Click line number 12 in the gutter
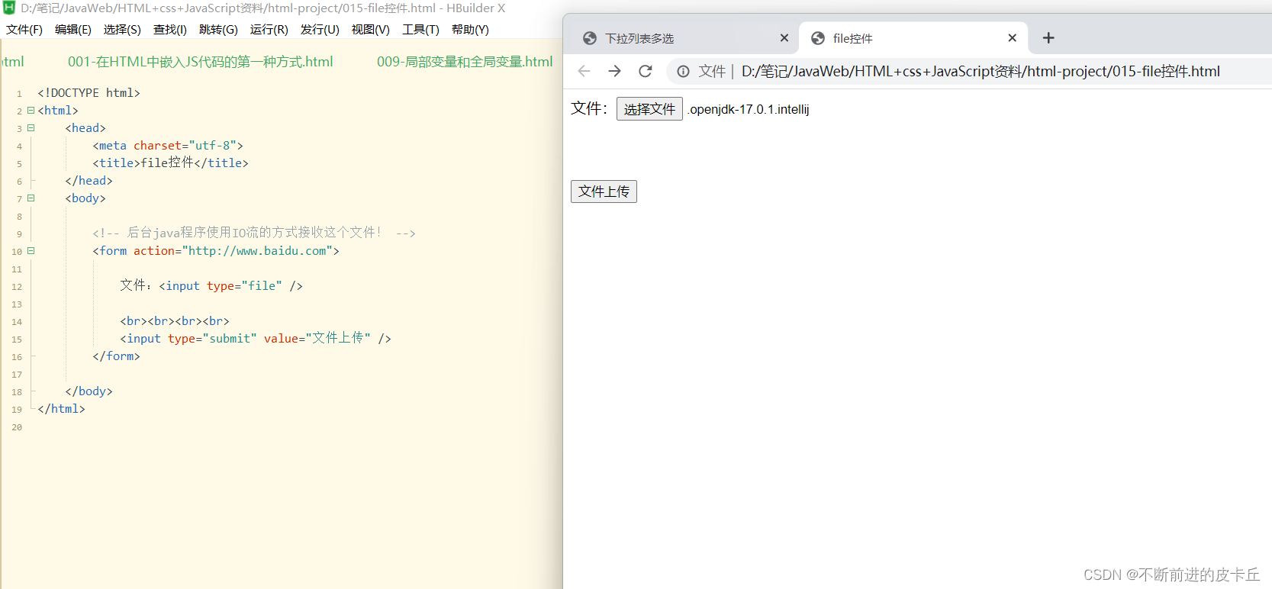The width and height of the screenshot is (1272, 589). click(x=17, y=287)
